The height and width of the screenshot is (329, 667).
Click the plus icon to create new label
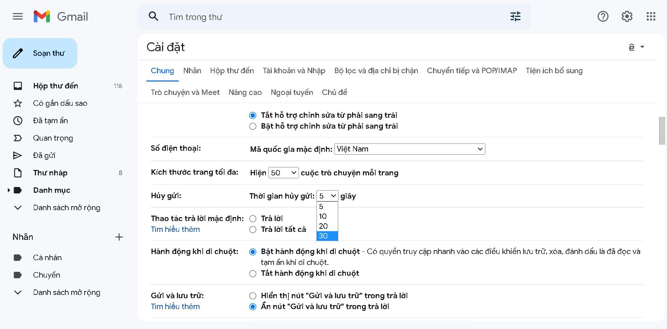(119, 237)
